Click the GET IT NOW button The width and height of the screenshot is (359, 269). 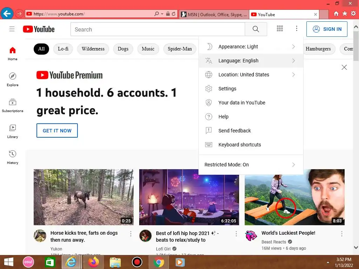57,131
